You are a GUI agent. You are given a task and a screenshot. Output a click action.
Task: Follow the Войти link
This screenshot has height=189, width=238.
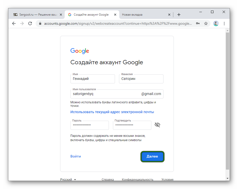coord(76,156)
